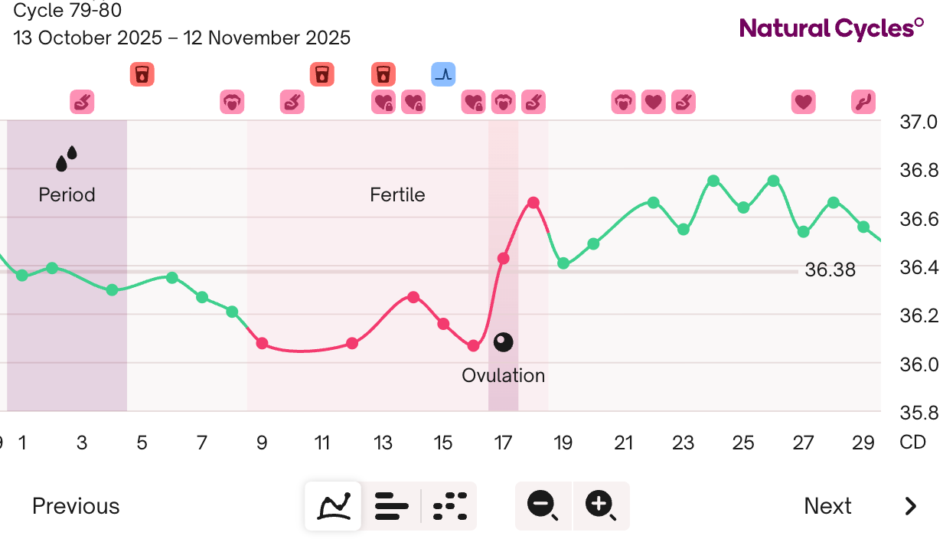Click the pink icon above day 29
The image size is (943, 539).
coord(863,101)
